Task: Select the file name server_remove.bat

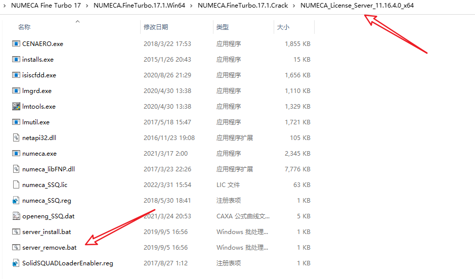Action: [x=50, y=248]
